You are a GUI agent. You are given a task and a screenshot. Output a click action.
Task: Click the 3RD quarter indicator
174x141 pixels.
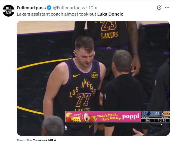tap(148, 120)
